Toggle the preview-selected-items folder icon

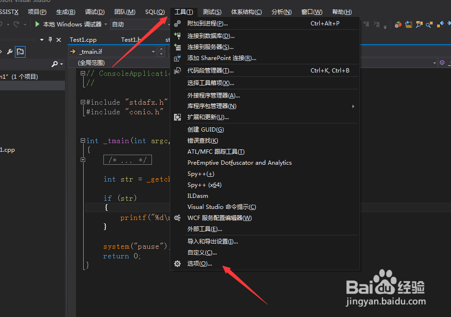click(x=20, y=52)
